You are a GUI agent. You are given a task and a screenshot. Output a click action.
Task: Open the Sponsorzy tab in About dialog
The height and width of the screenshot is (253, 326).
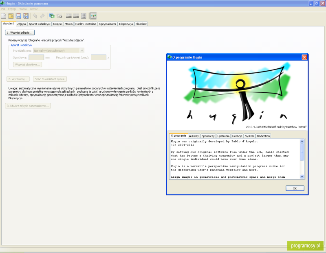coord(208,136)
